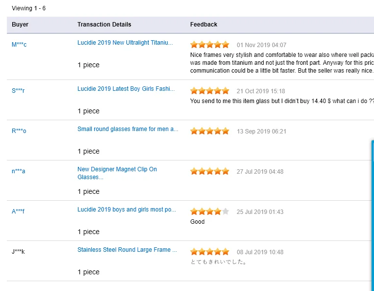Open buyer profile M***c
The width and height of the screenshot is (374, 291).
[x=19, y=44]
